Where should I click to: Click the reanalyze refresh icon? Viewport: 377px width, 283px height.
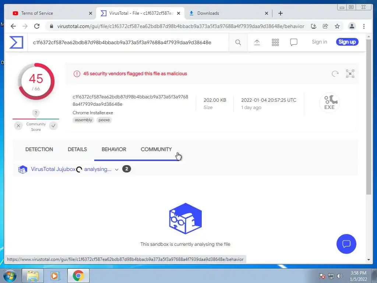click(335, 74)
